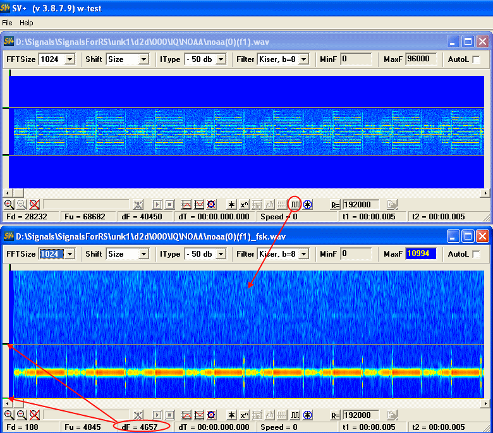Toggle the AutoL checkbox in the fsk window
The width and height of the screenshot is (493, 433).
coord(476,254)
